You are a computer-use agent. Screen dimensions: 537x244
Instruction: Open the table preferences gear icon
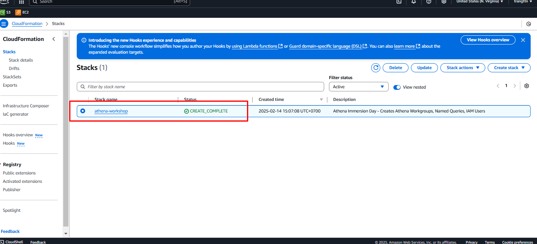527,86
